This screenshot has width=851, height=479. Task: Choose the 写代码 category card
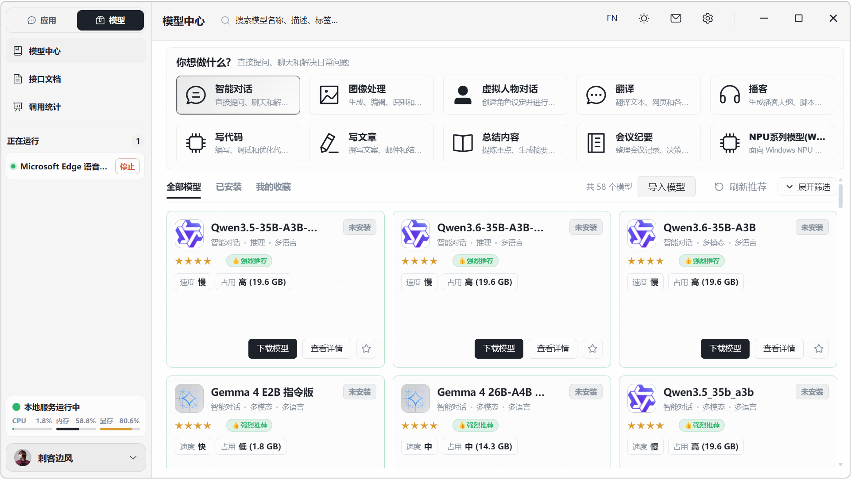pos(238,143)
